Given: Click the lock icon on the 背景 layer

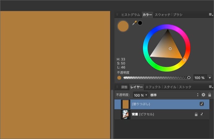Looking at the screenshot, I should (x=196, y=114).
